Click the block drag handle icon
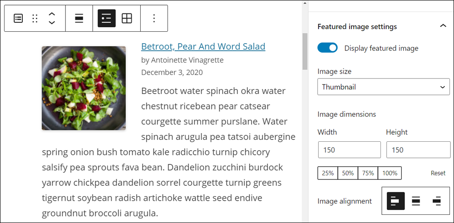 [35, 19]
